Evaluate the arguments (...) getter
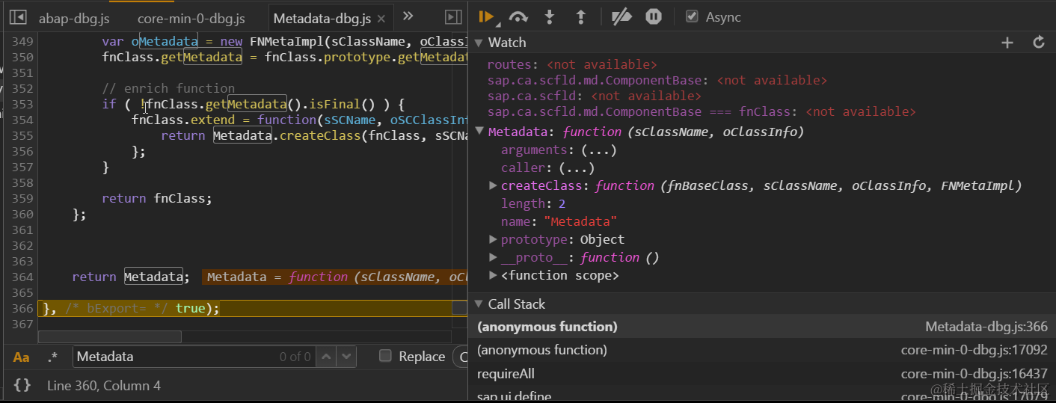Viewport: 1056px width, 403px height. pyautogui.click(x=599, y=150)
